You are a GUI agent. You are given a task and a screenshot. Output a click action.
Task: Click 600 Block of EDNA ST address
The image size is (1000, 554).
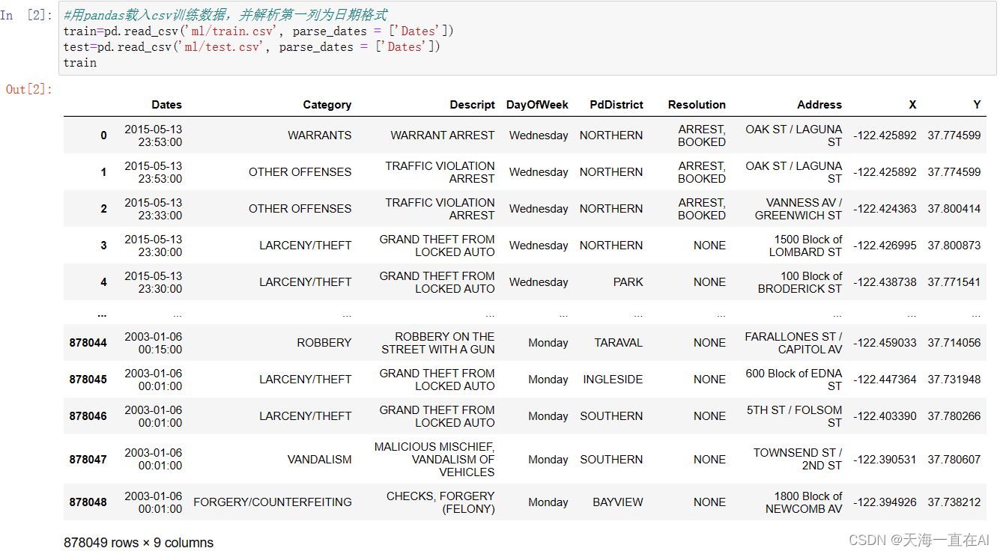click(794, 380)
